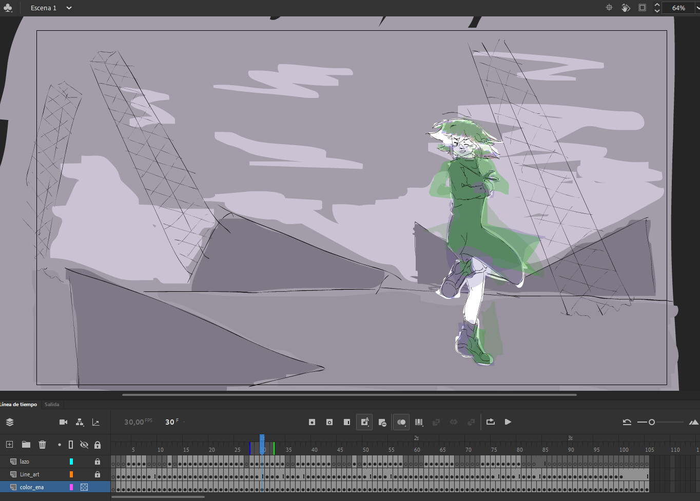Screen dimensions: 700x501
Task: Unlock the lazo layer
Action: click(98, 461)
